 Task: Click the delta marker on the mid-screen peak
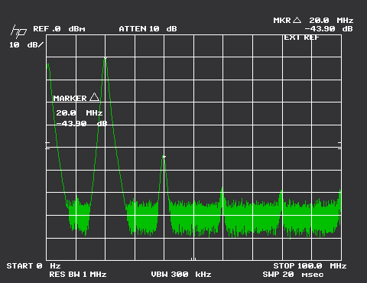[164, 157]
